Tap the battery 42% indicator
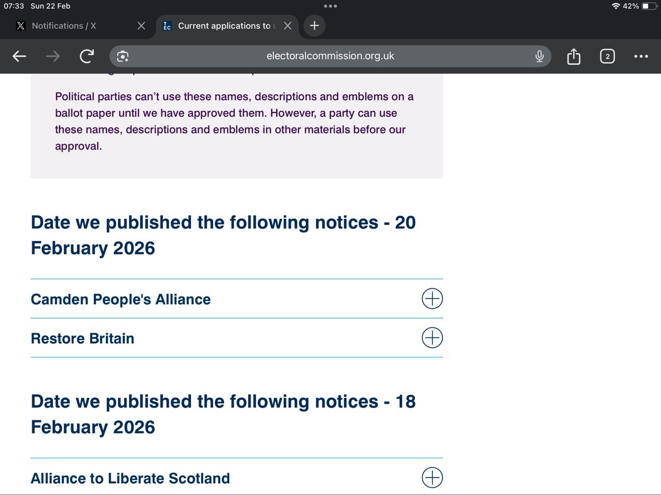This screenshot has height=495, width=661. coord(640,6)
